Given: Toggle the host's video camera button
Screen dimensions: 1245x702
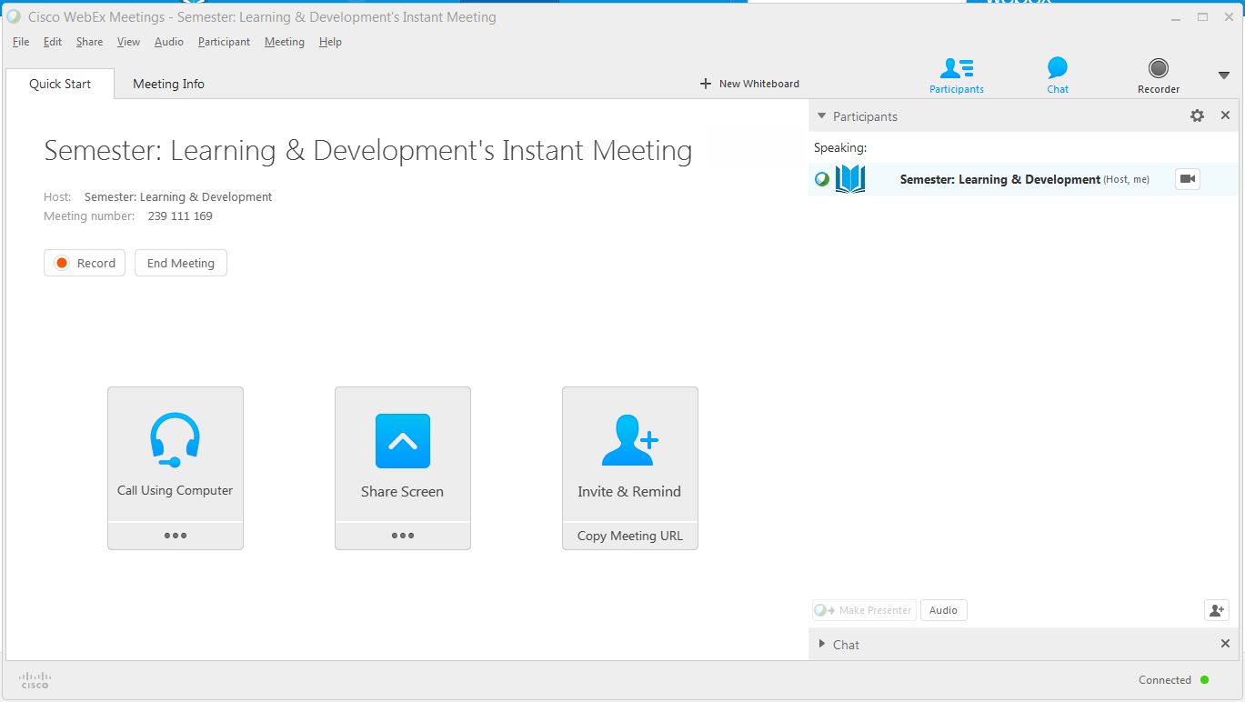Looking at the screenshot, I should coord(1187,179).
